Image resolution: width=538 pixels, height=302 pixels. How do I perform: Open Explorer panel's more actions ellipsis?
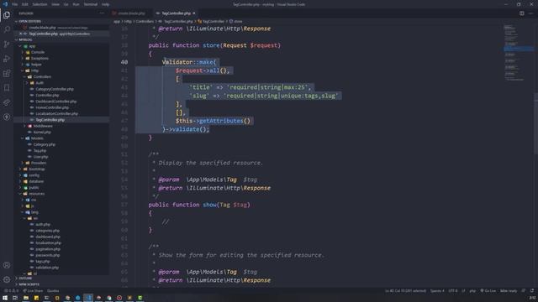click(102, 13)
